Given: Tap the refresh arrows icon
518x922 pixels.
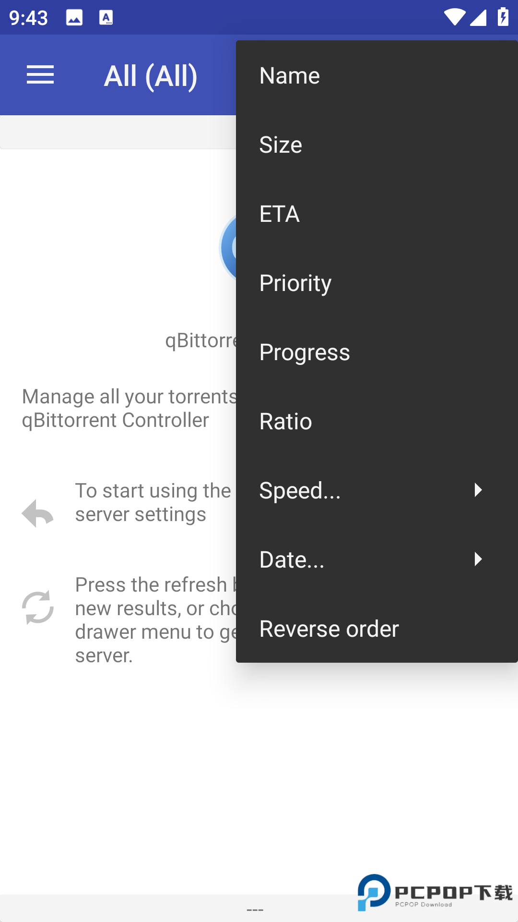Looking at the screenshot, I should 37,607.
